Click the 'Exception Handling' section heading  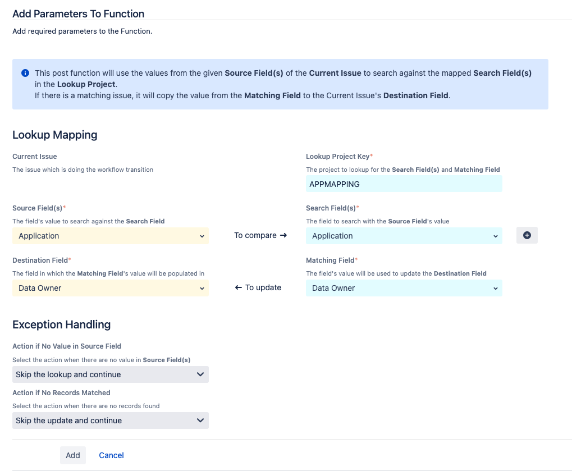click(x=61, y=325)
